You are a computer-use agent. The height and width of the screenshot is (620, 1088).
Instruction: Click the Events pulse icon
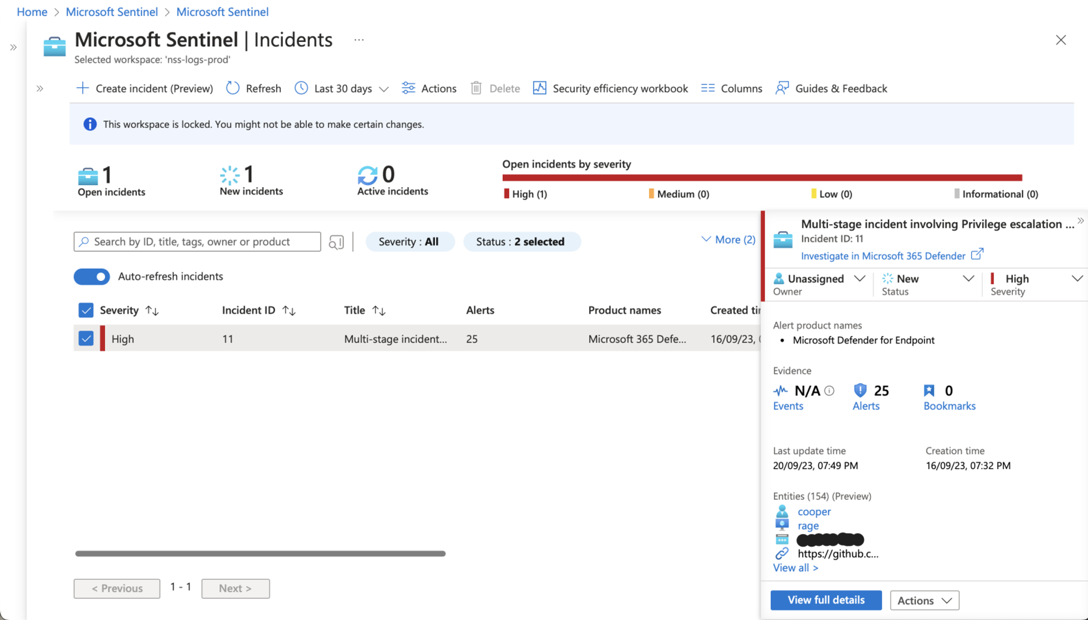tap(781, 390)
